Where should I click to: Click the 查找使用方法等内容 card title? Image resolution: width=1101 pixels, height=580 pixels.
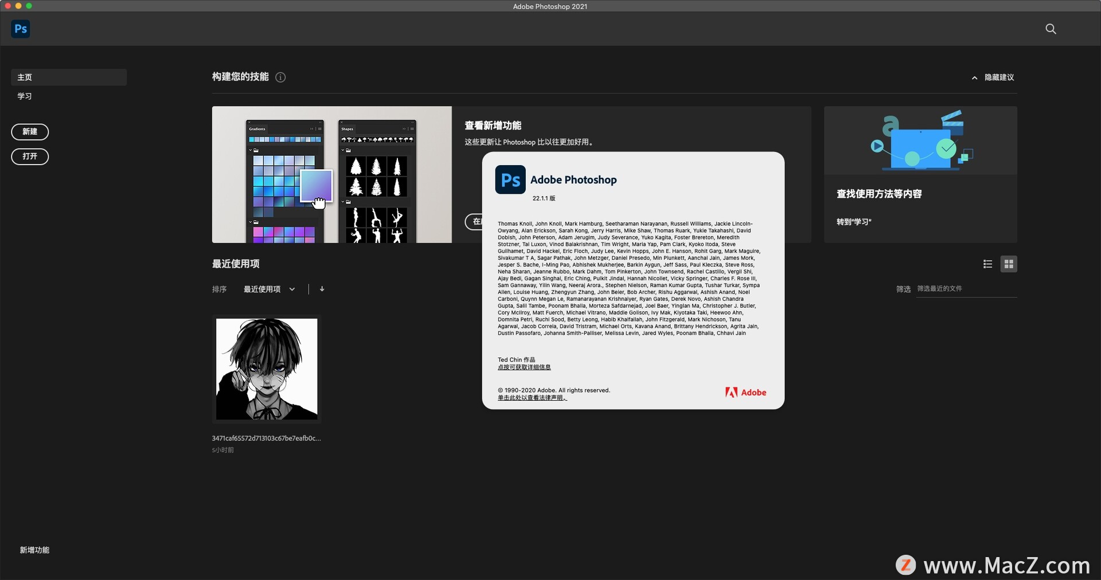point(879,194)
